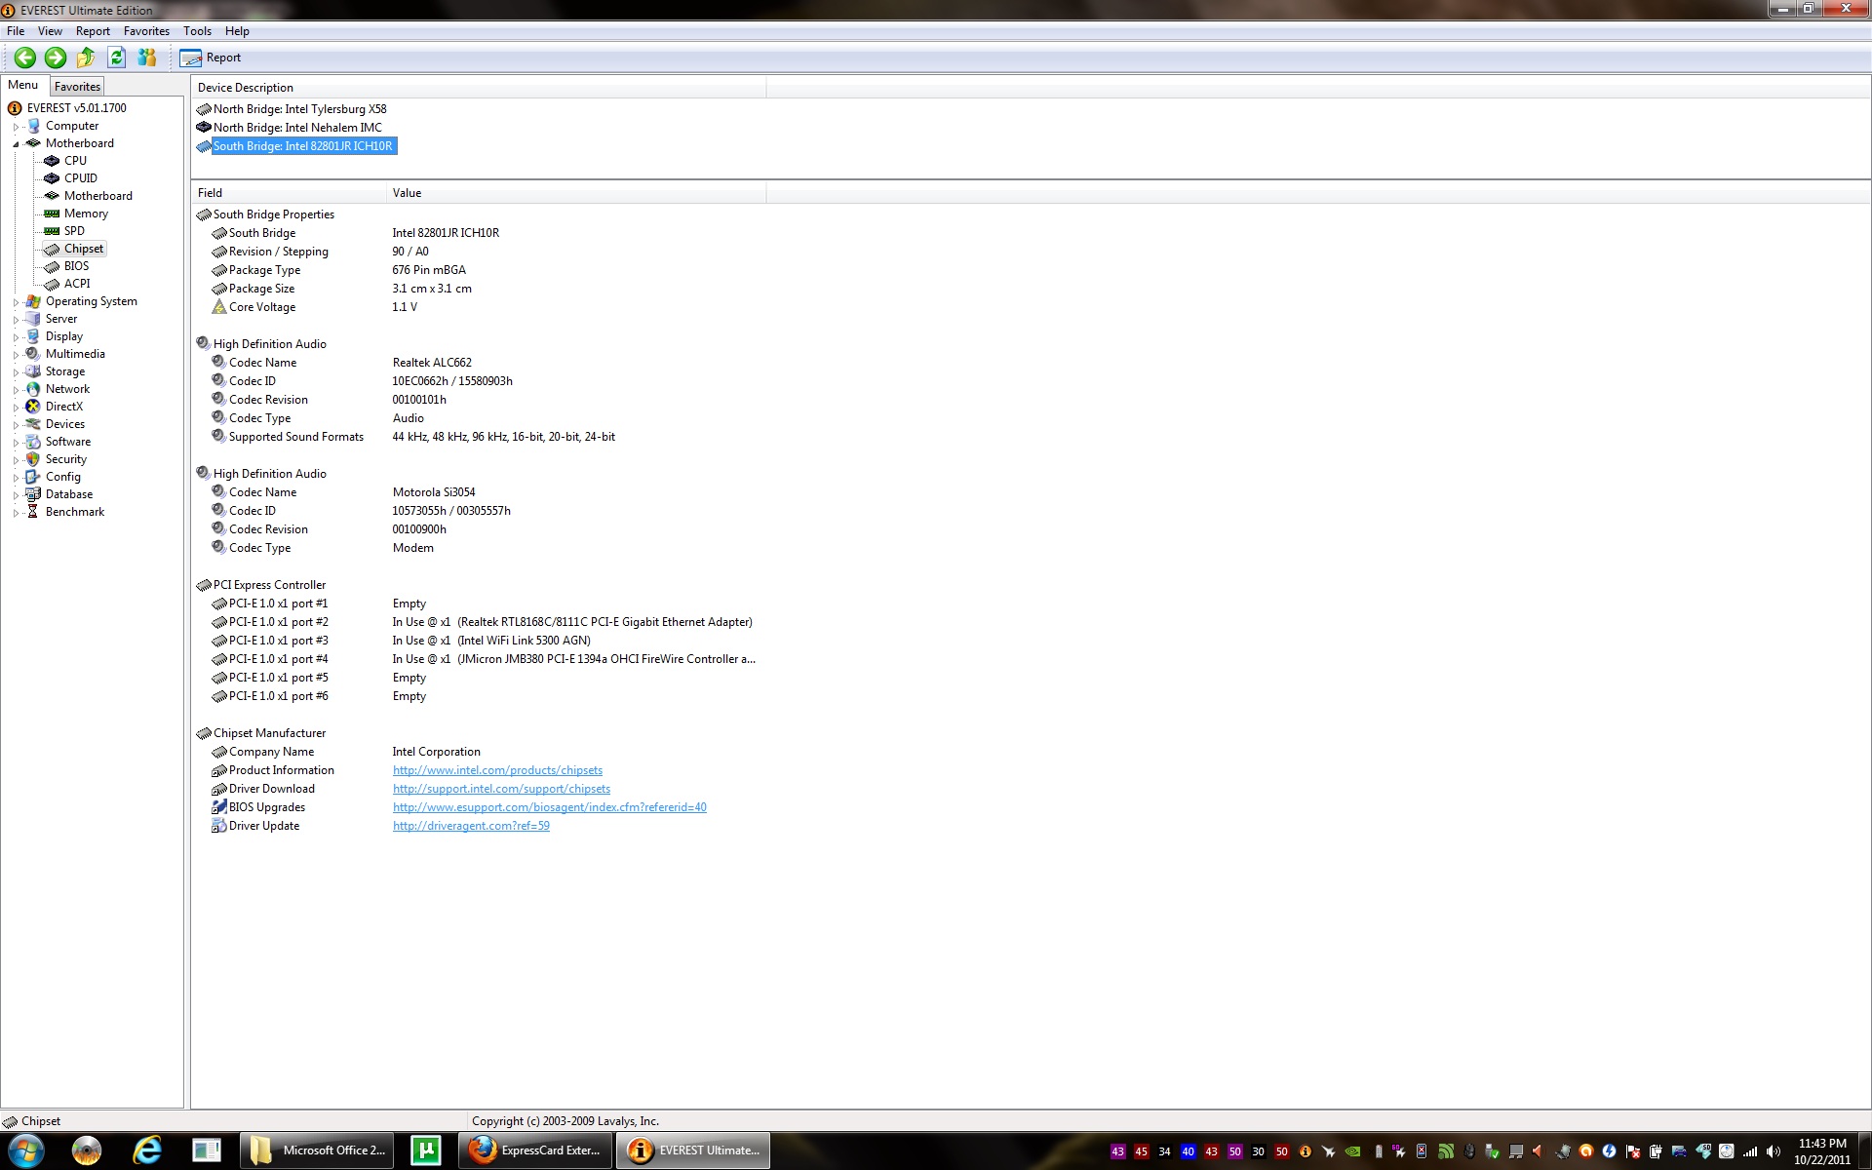Expand the Display tree node
This screenshot has height=1170, width=1872.
[16, 337]
